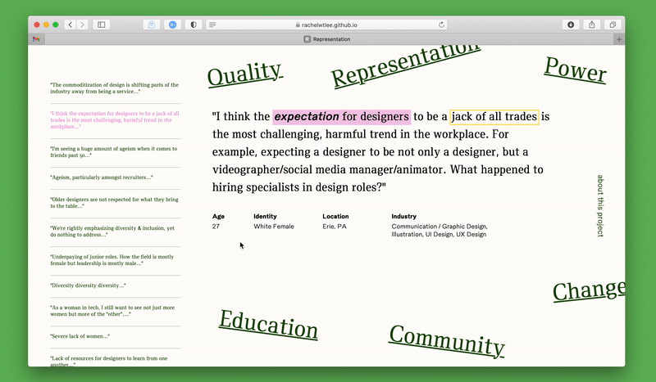Reload the page with refresh icon
The height and width of the screenshot is (382, 656).
(441, 25)
